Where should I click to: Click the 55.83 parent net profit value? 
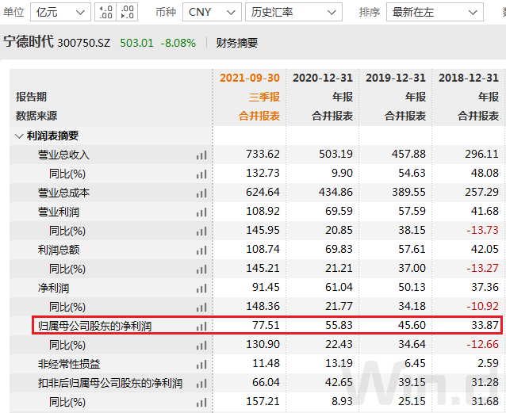339,325
